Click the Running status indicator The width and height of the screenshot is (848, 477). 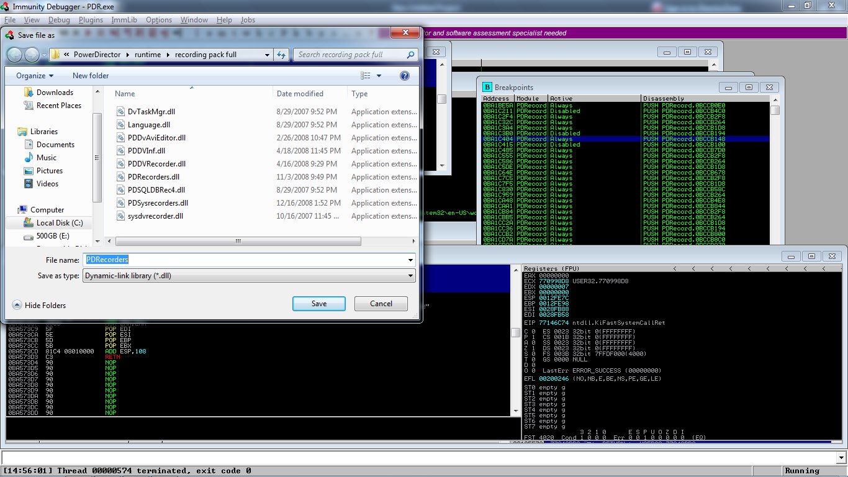(802, 471)
